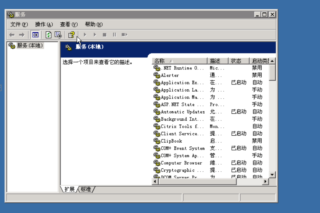Click 禁用 startup type of Alerter
Screen dimensions: 320x213
pyautogui.click(x=257, y=75)
